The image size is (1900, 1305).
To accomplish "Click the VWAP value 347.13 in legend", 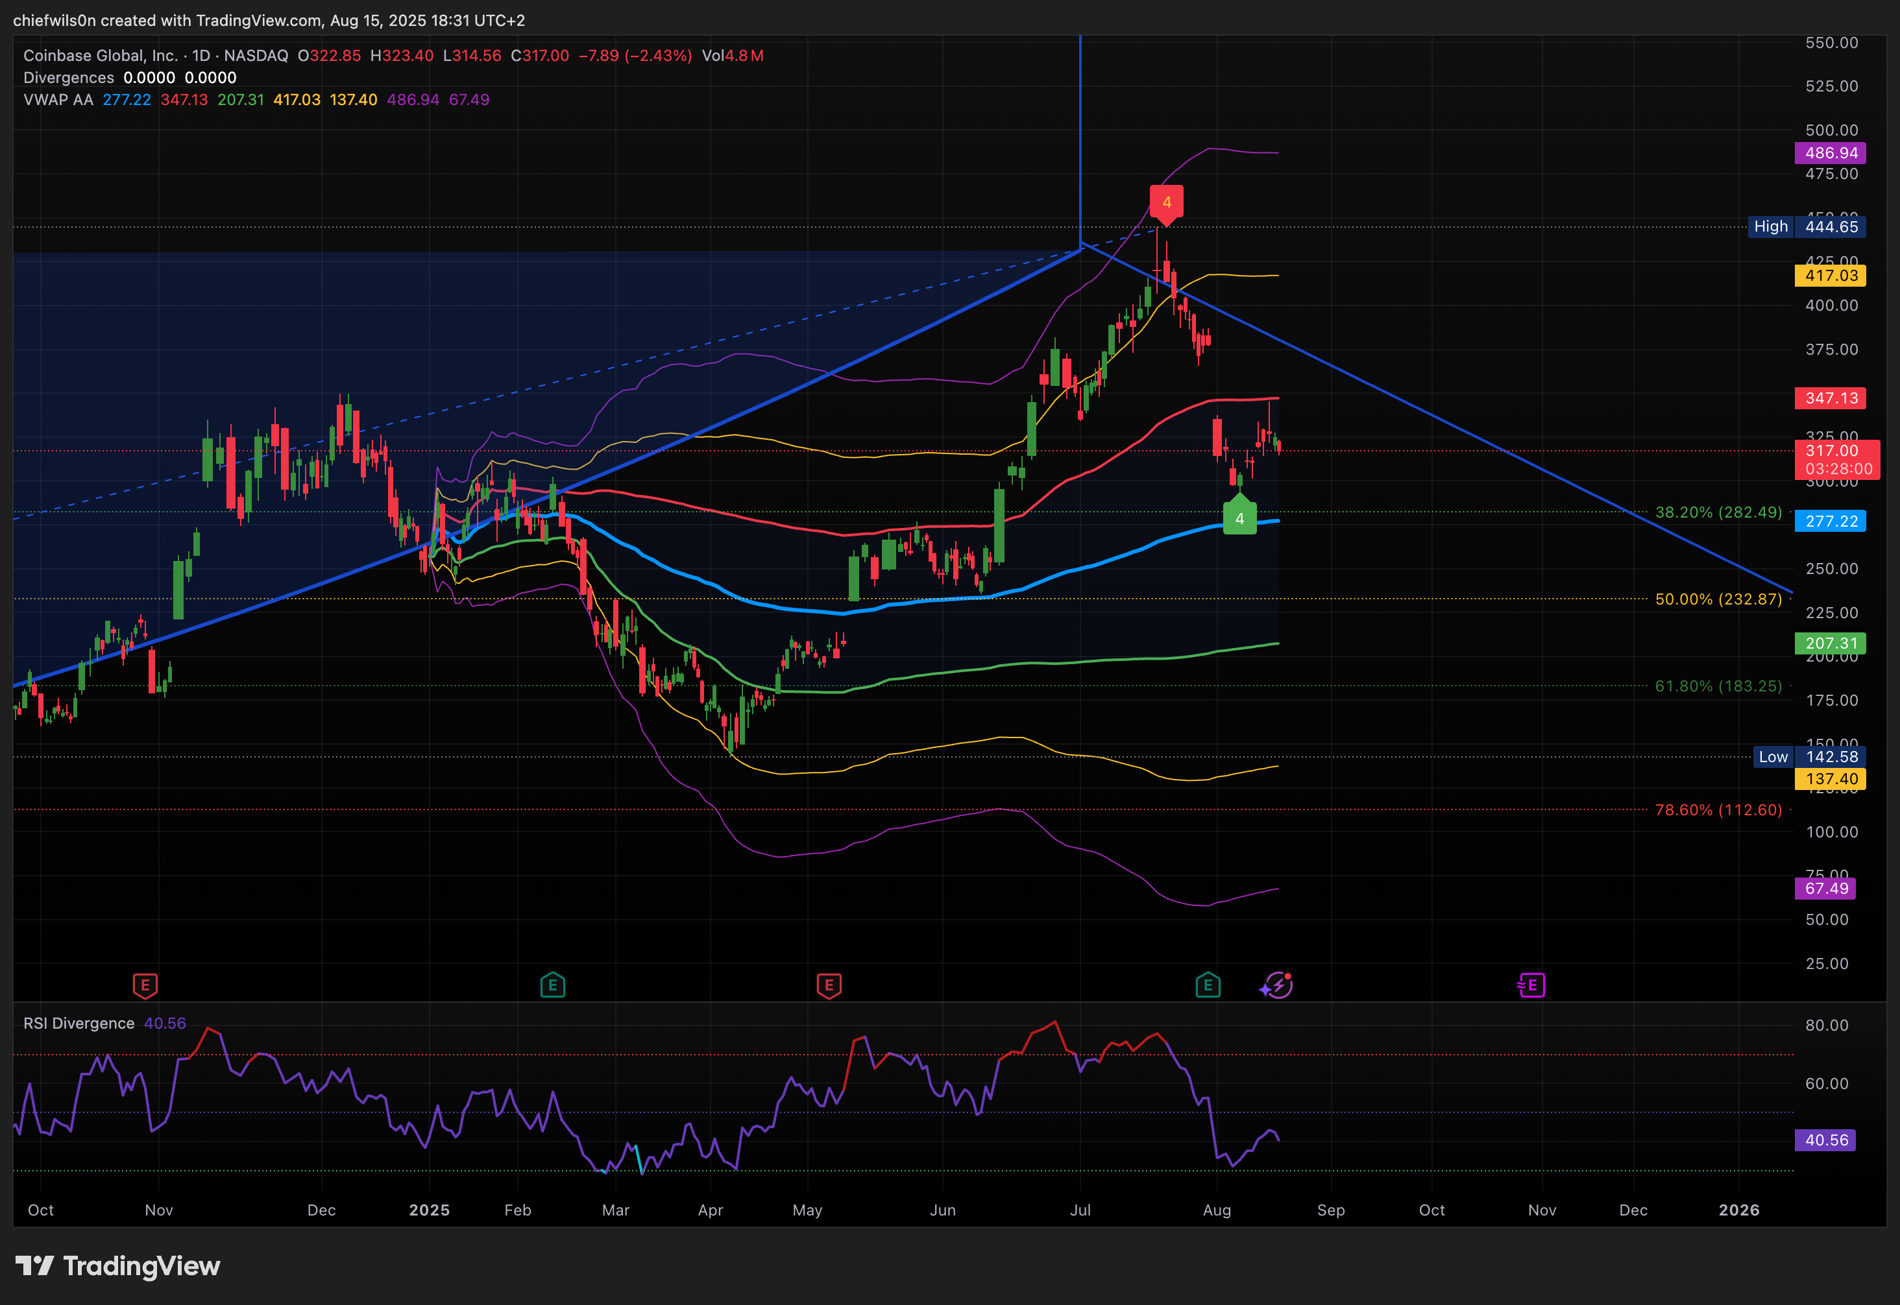I will pos(184,100).
